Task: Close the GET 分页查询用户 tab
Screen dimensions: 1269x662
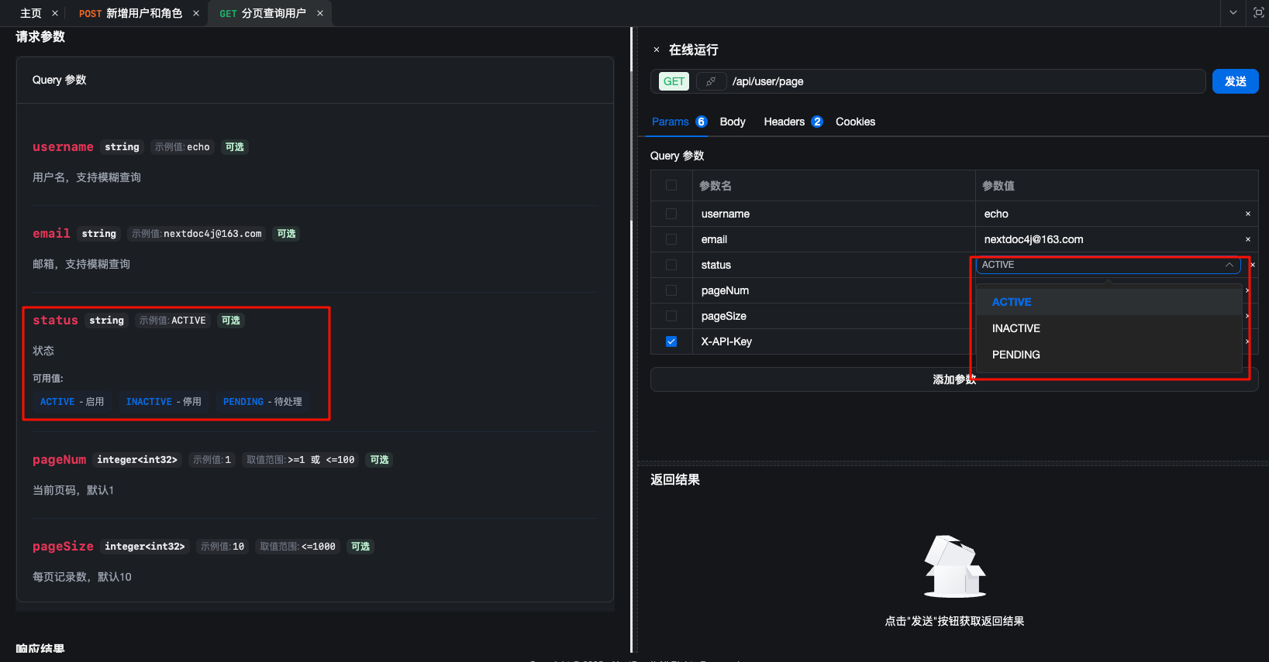Action: [320, 13]
